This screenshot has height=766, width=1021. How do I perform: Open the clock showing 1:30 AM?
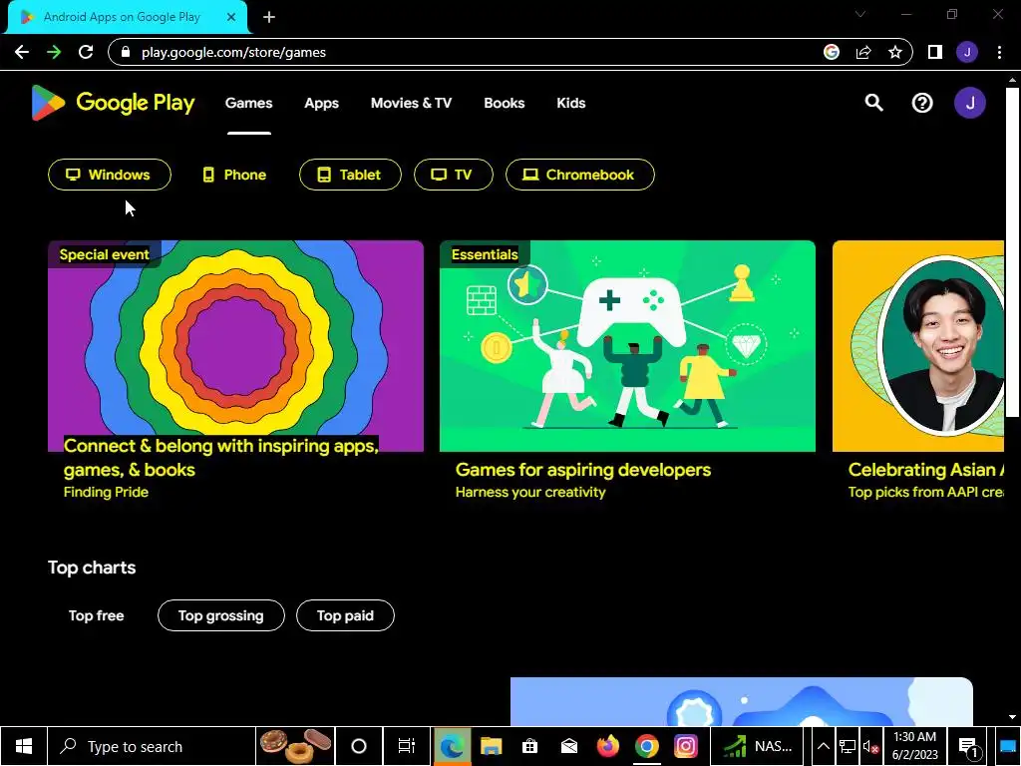point(915,746)
